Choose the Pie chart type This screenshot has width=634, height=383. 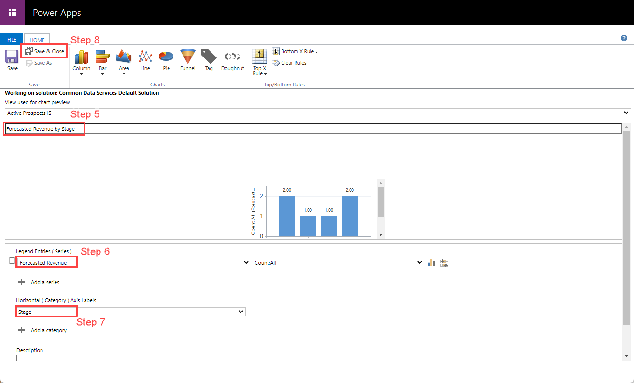(x=166, y=59)
